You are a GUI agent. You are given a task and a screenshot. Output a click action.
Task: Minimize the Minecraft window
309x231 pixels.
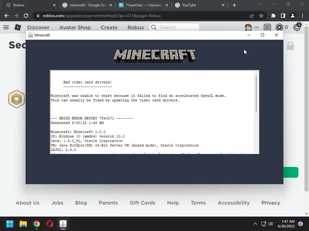249,35
